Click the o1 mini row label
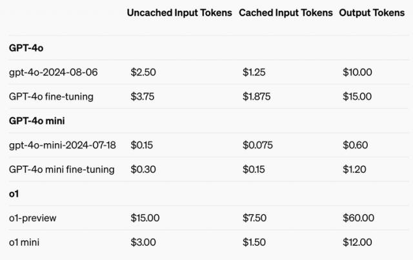The width and height of the screenshot is (413, 260). coord(26,242)
